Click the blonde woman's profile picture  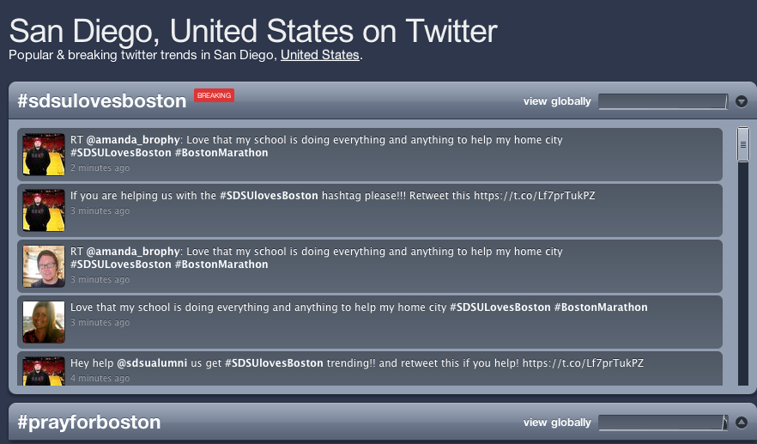point(44,322)
